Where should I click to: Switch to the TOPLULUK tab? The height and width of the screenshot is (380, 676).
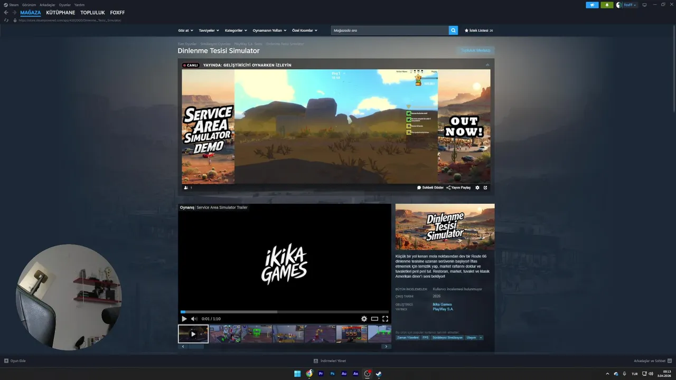pos(92,13)
